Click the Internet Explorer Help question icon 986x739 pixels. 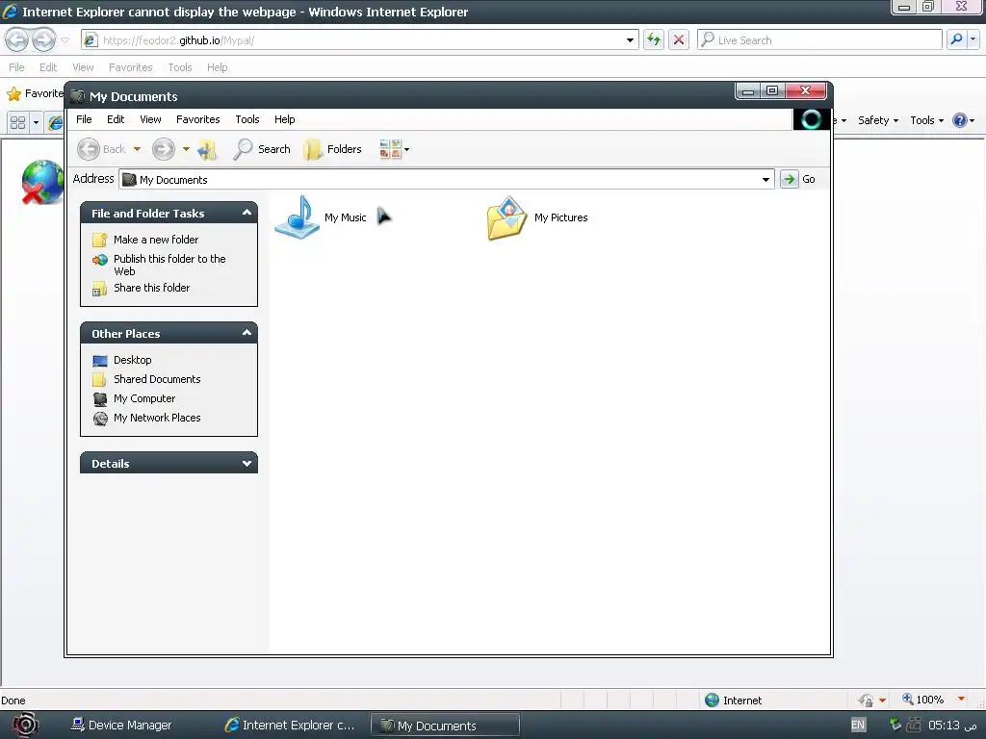(960, 120)
